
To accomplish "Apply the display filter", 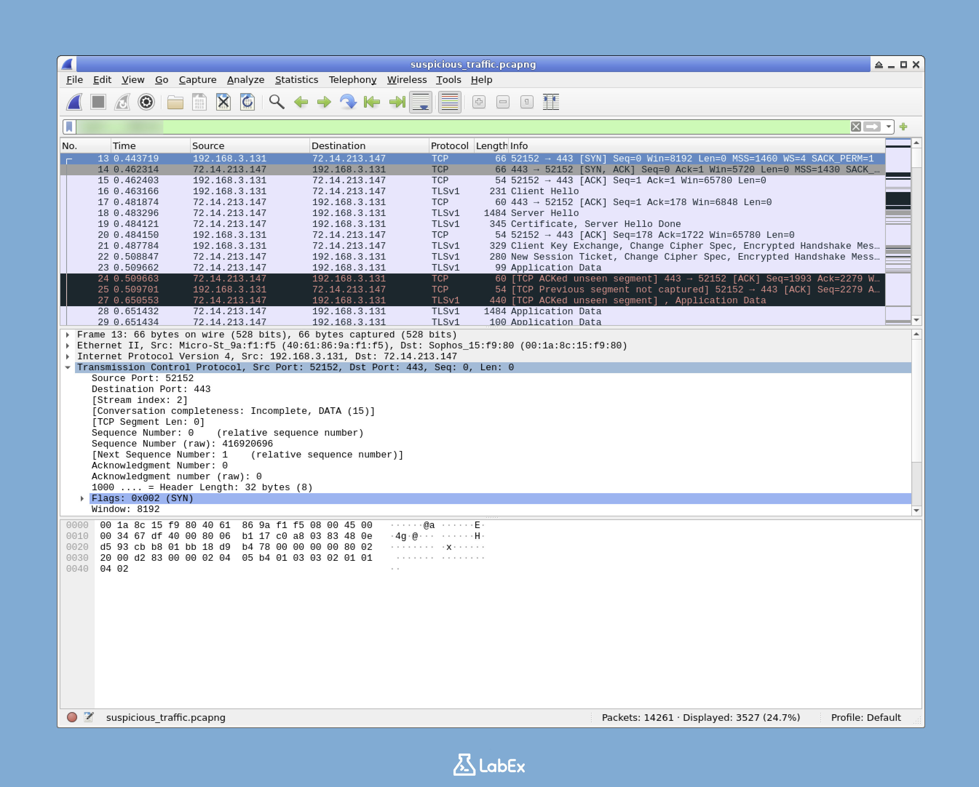I will [872, 126].
